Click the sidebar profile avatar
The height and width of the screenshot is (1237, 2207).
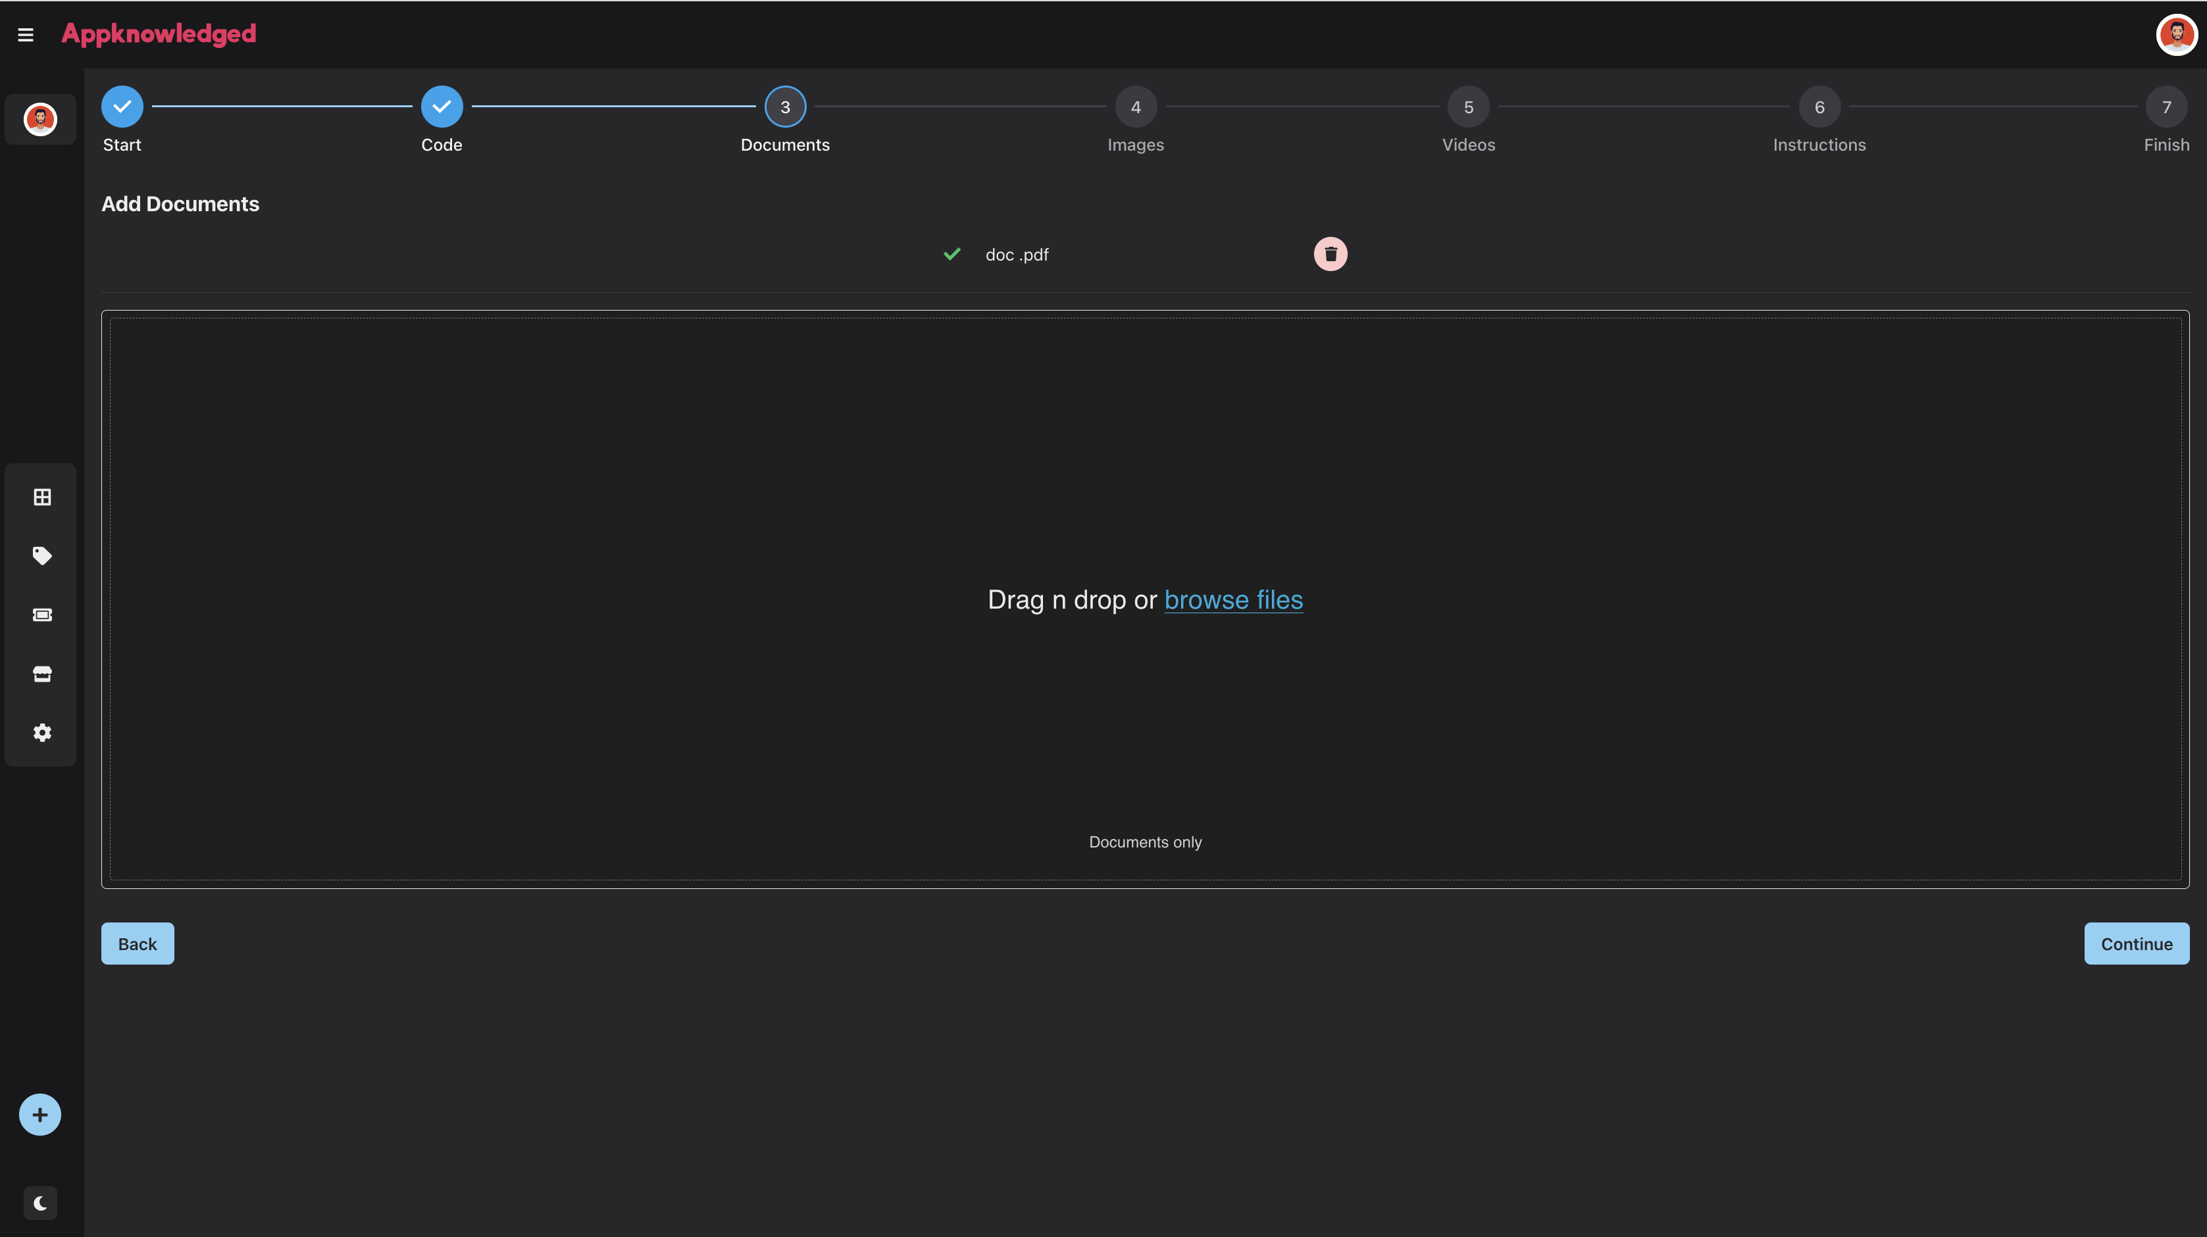pos(40,119)
